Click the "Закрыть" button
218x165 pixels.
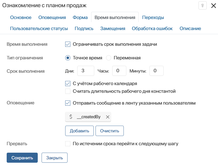pos(54,158)
